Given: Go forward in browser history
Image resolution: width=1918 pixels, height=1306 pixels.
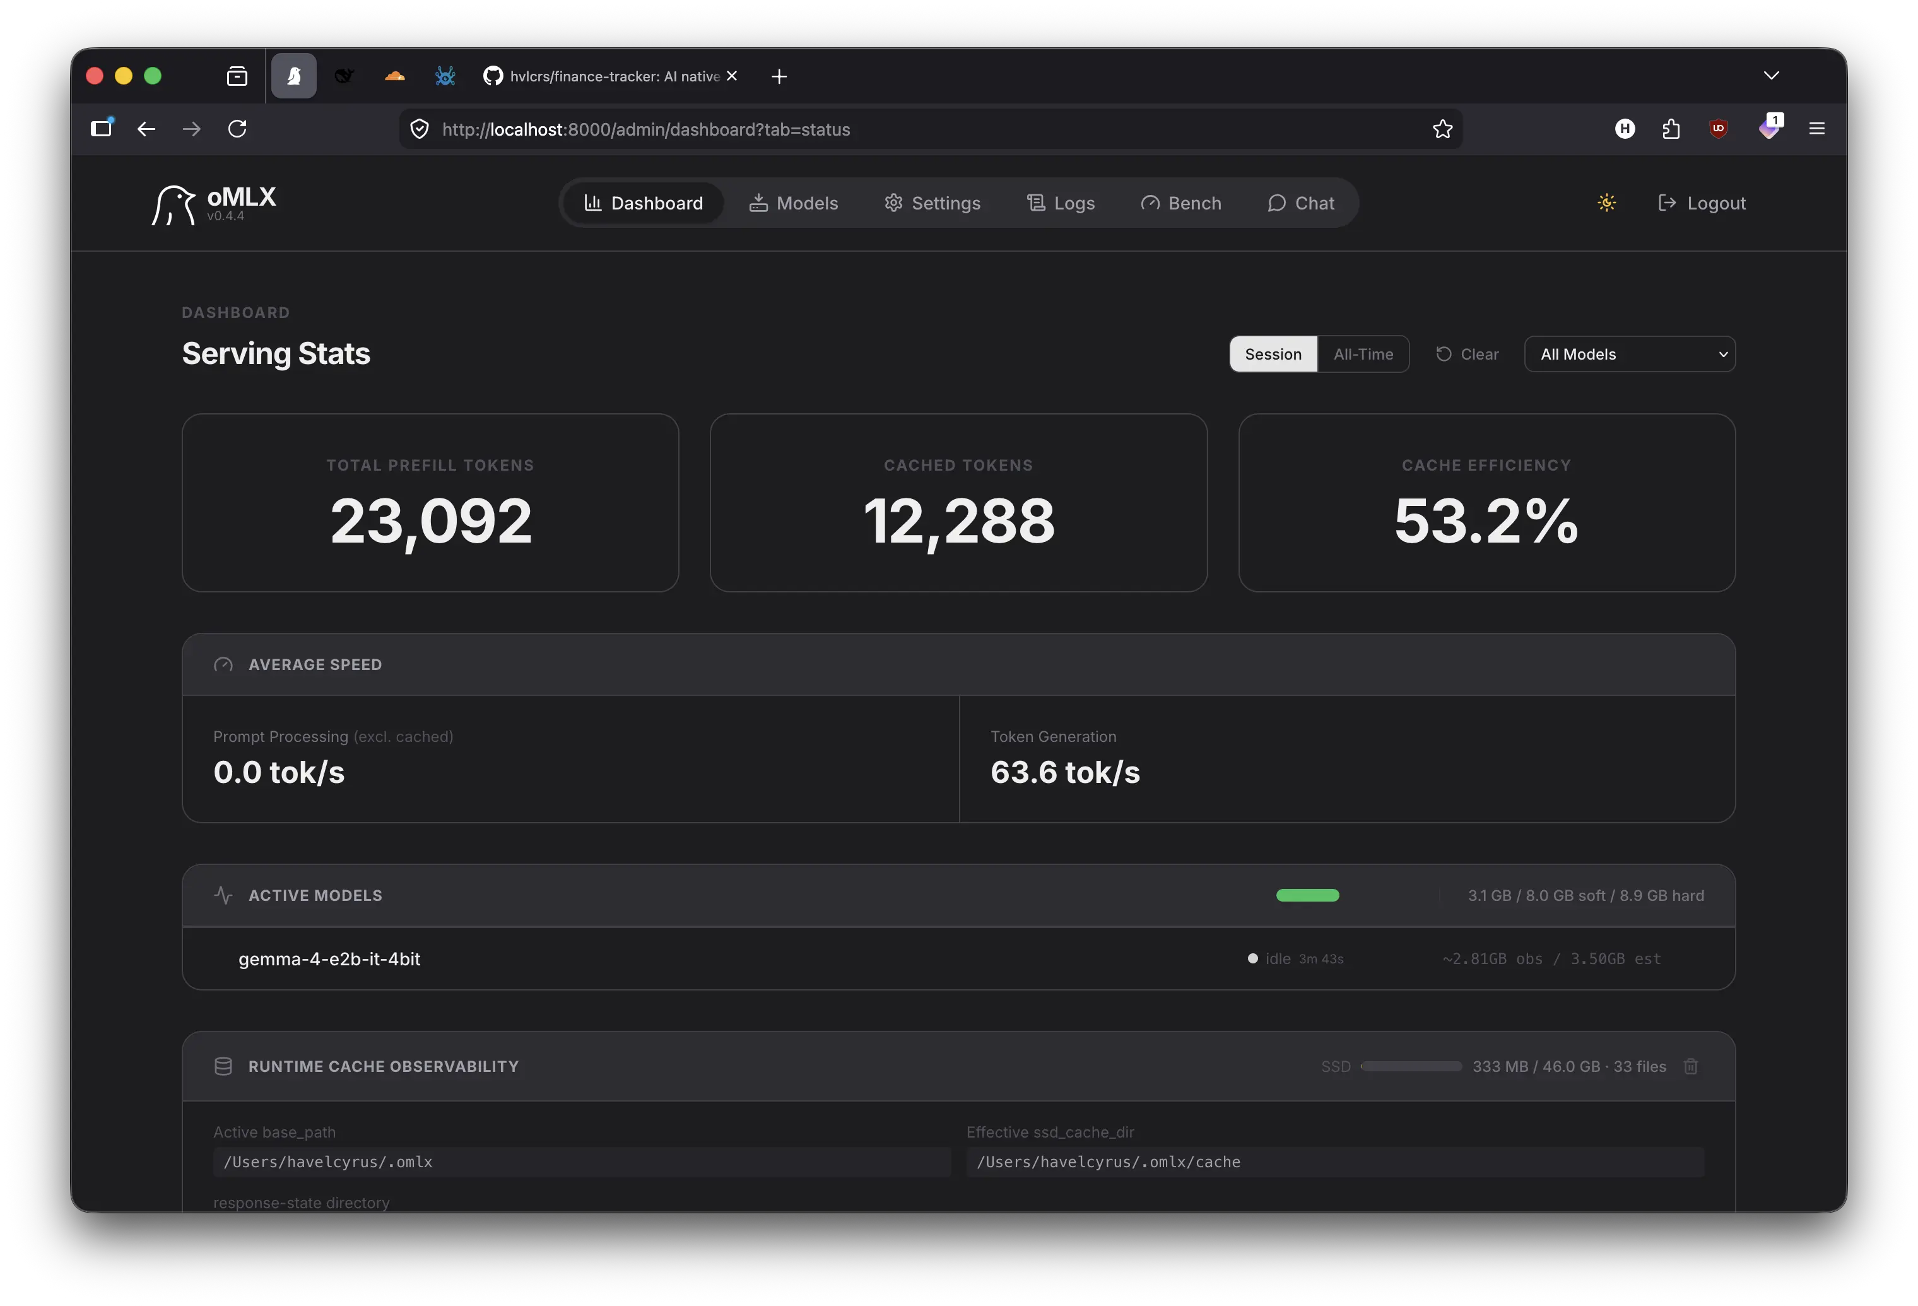Looking at the screenshot, I should click(191, 129).
